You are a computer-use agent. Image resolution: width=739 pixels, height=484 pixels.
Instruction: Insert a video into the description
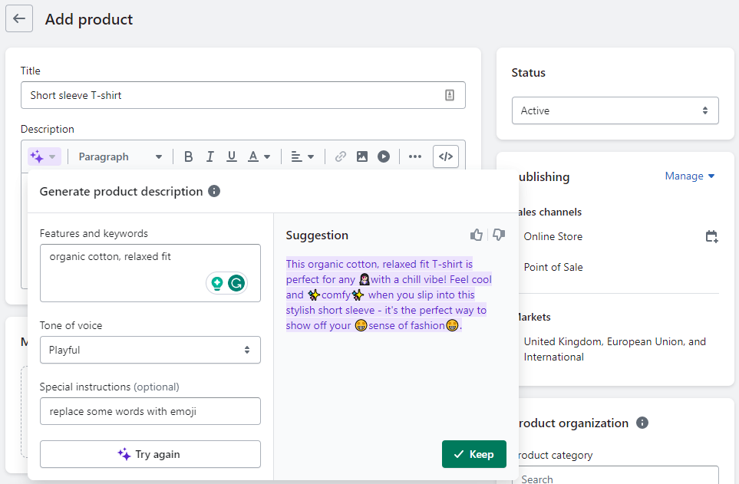(383, 156)
